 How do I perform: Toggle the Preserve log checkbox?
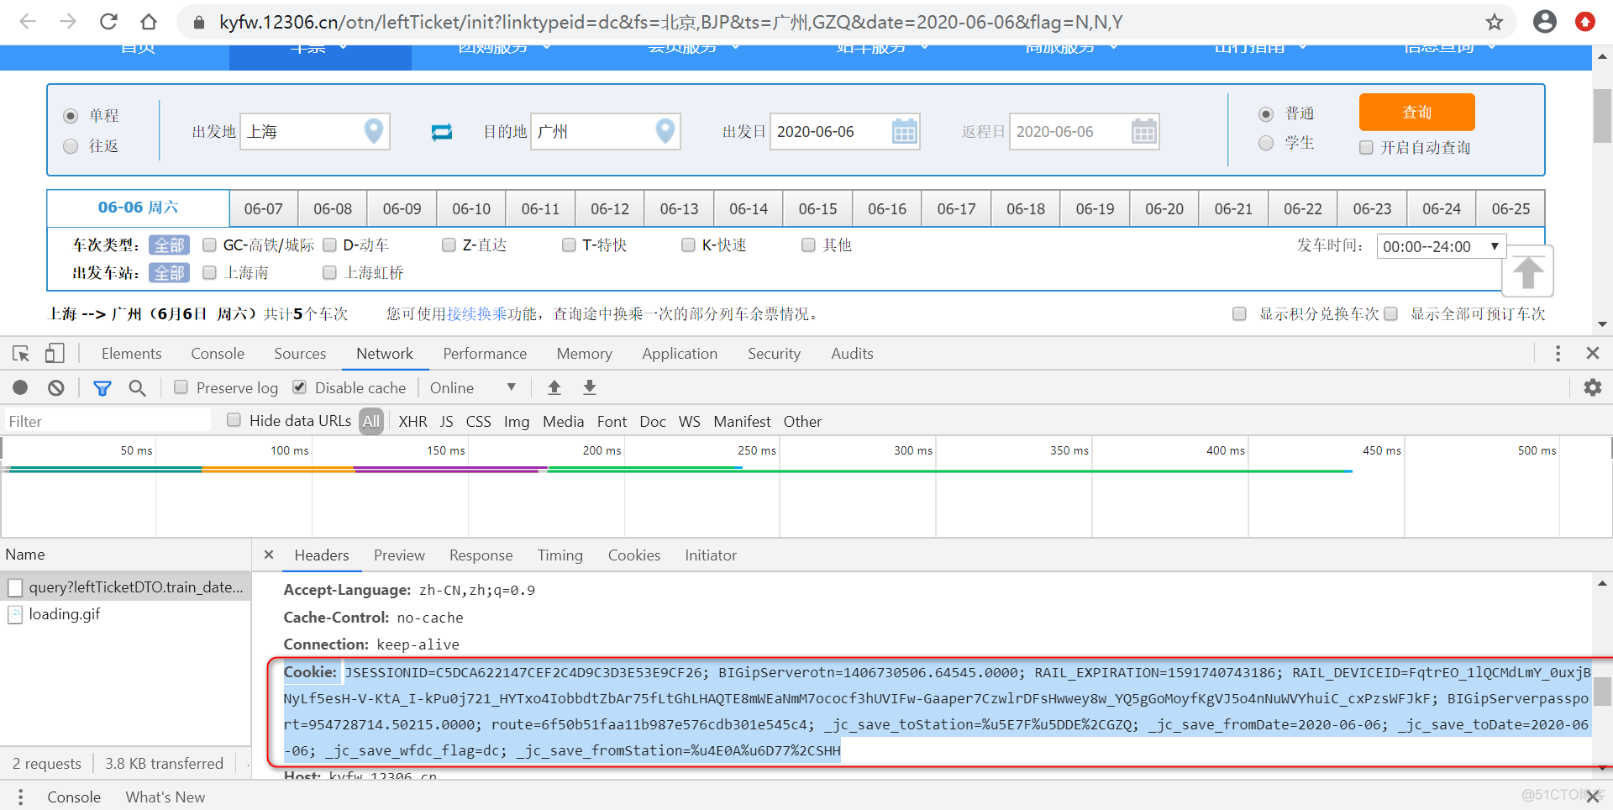click(181, 387)
